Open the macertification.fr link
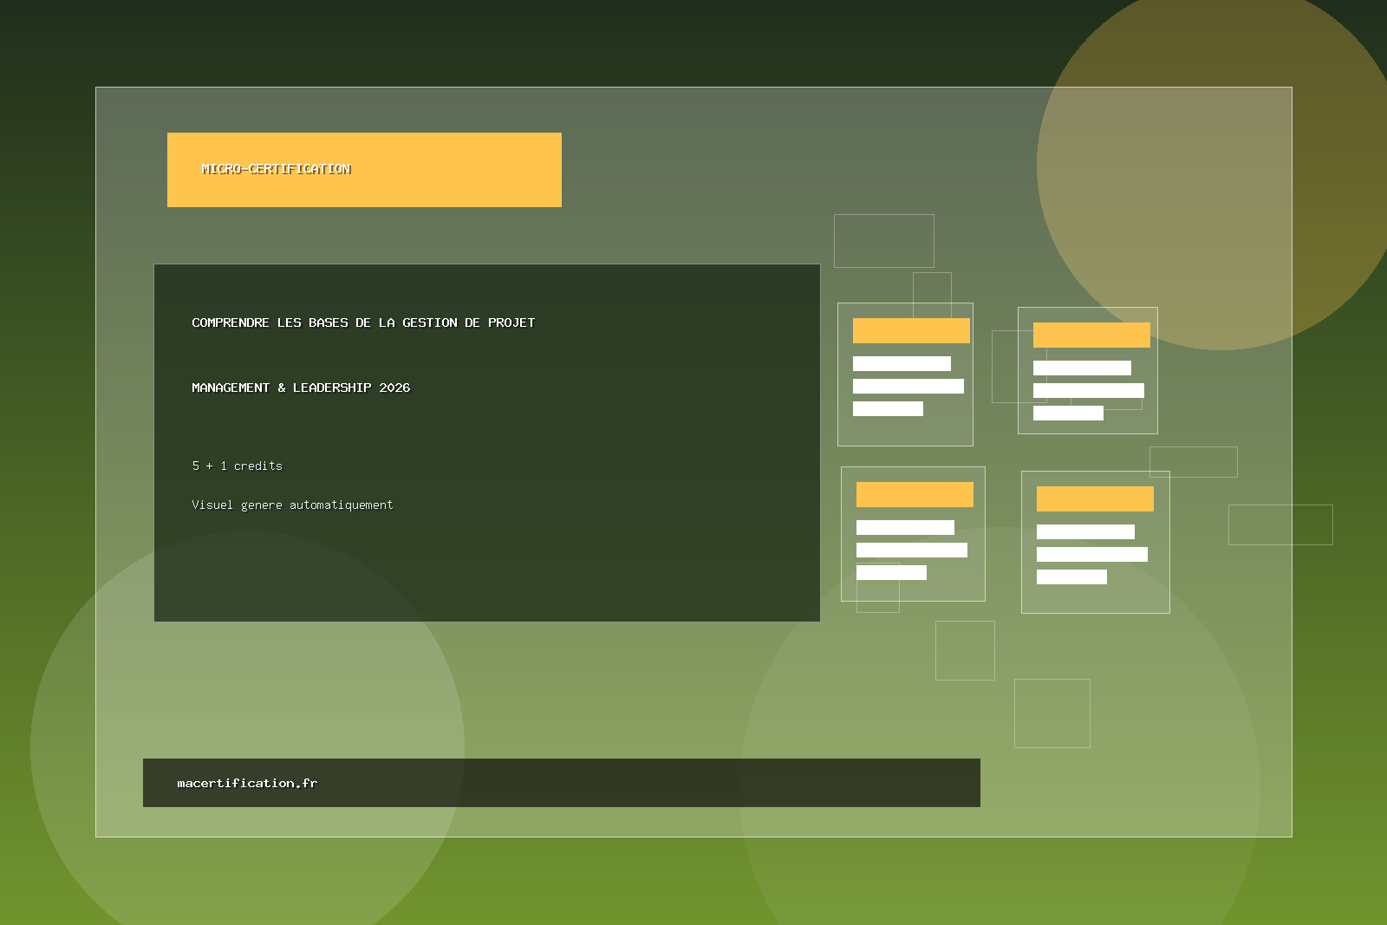 (x=247, y=783)
